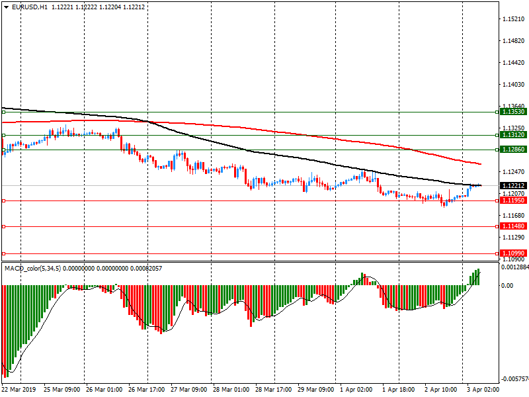This screenshot has width=529, height=397.
Task: Click the 1.15210 value on price scale
Action: pos(513,19)
